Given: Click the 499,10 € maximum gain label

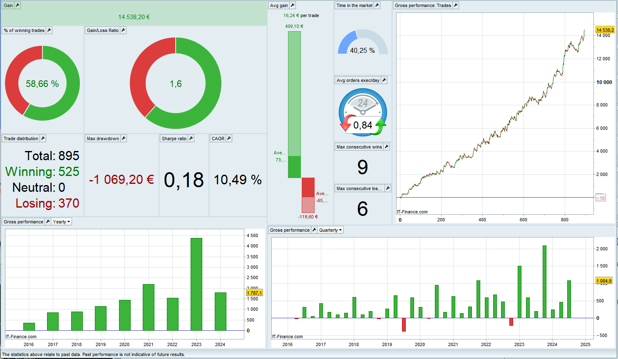Looking at the screenshot, I should point(294,26).
